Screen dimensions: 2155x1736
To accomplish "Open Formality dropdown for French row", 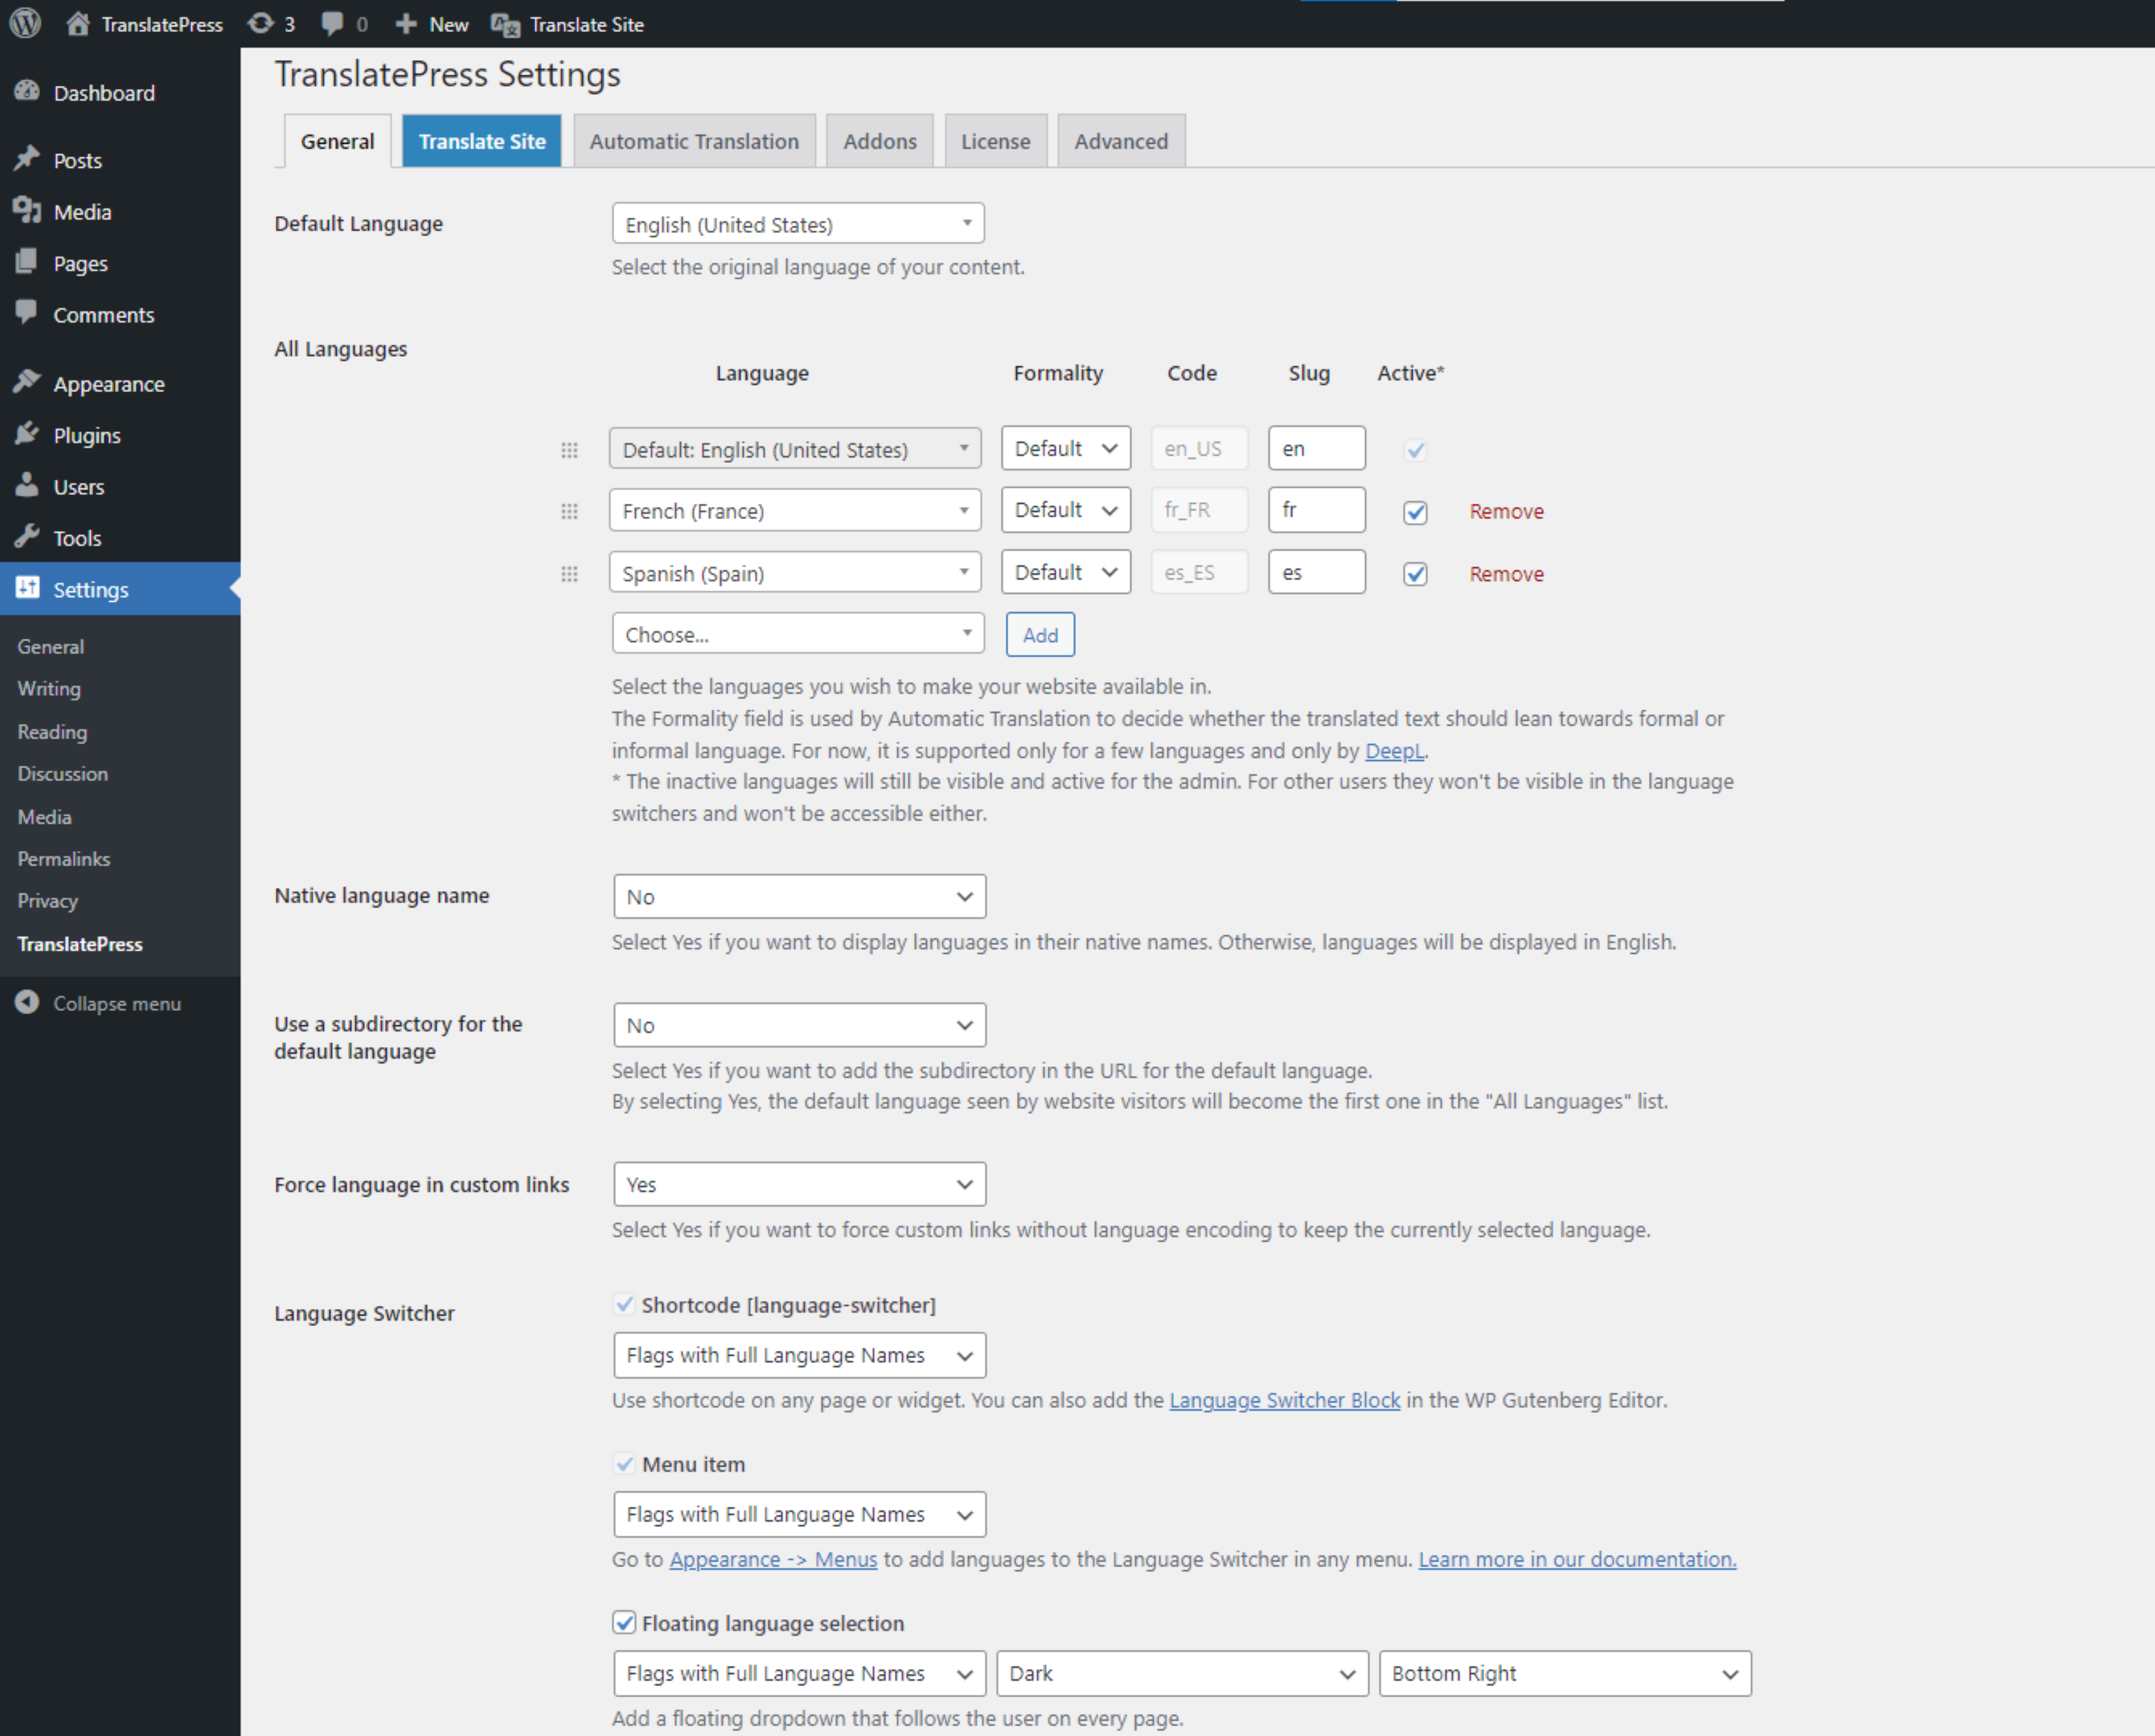I will [1066, 510].
